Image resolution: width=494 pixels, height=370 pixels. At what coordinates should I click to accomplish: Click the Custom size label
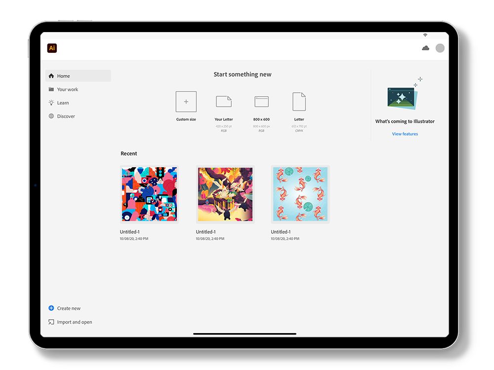coord(186,119)
